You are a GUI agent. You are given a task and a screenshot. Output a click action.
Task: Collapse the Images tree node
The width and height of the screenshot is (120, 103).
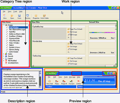point(4,25)
